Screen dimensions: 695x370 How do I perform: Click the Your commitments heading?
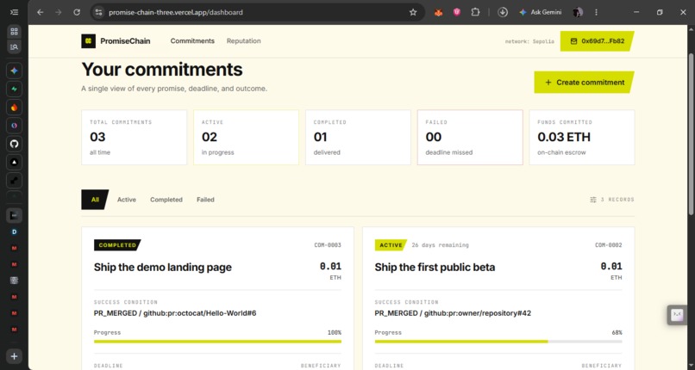pyautogui.click(x=162, y=70)
